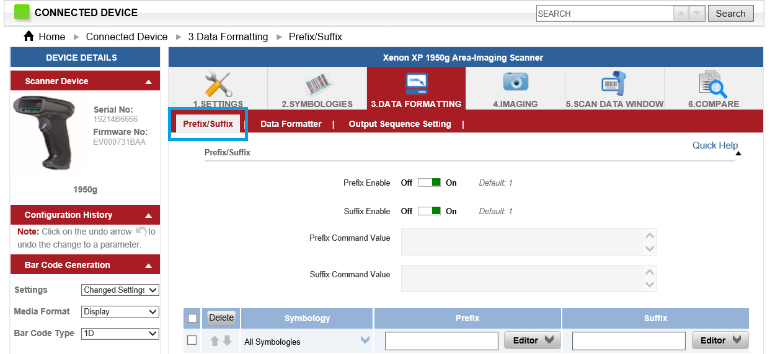Screen dimensions: 770x354
Task: Open the Settings dropdown showing Changed Settings
Action: click(120, 290)
